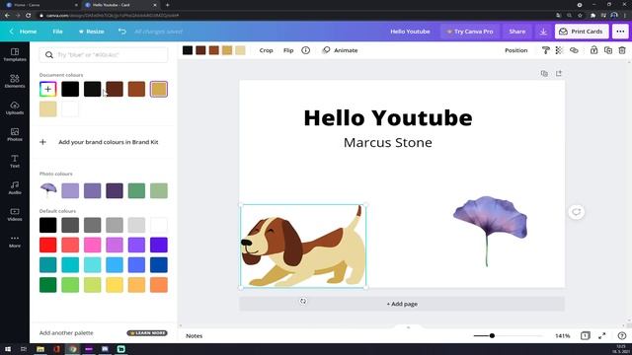Image resolution: width=632 pixels, height=355 pixels.
Task: Click the duplicate page icon above canvas
Action: coord(544,73)
